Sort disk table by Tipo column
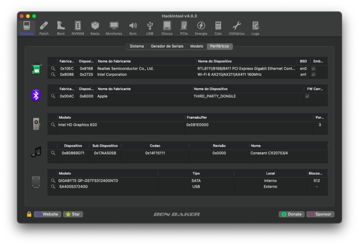 (196, 173)
